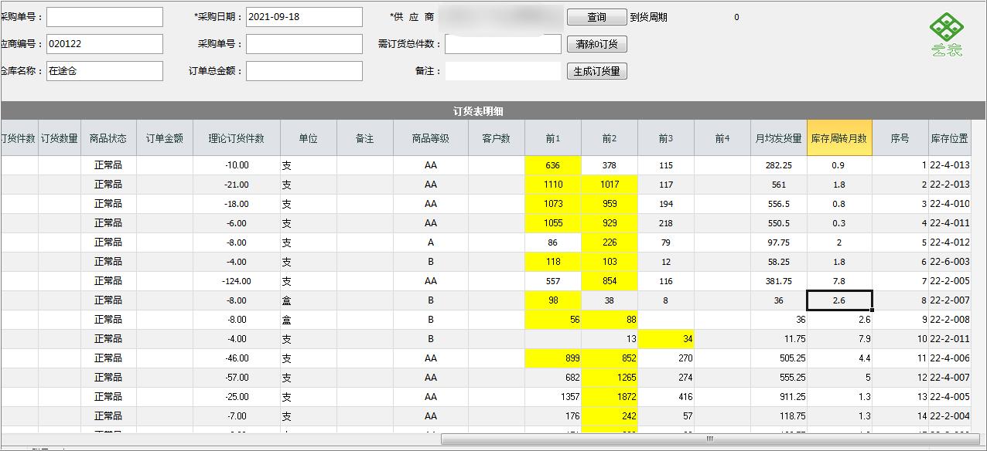
Task: Click the monthly shipment cell 505.25
Action: [779, 358]
